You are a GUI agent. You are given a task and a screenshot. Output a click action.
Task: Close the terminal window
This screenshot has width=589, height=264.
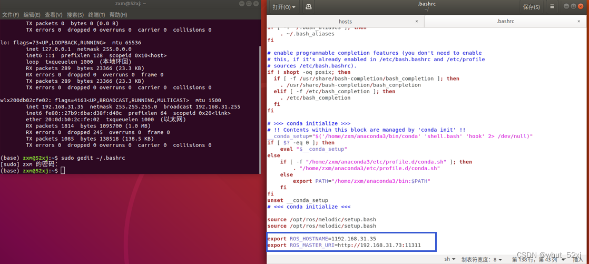point(256,3)
